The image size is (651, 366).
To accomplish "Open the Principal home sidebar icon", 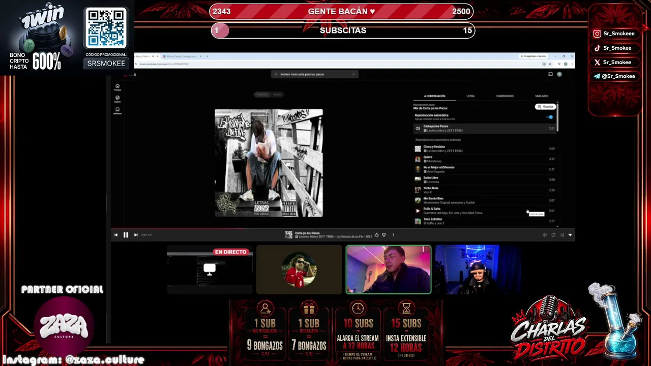I will coord(117,87).
